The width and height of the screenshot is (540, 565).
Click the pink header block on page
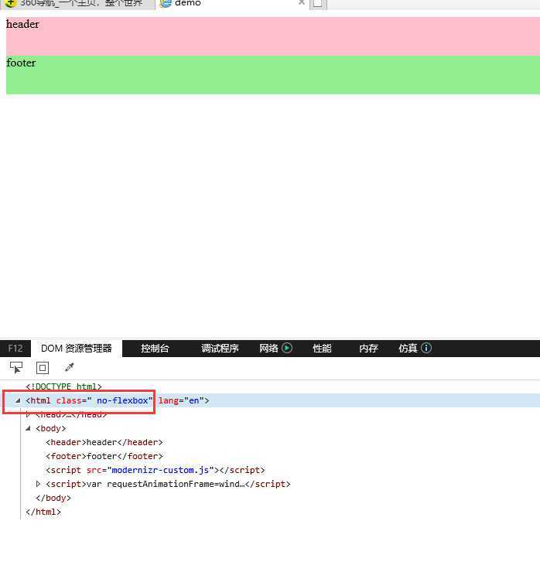(273, 36)
